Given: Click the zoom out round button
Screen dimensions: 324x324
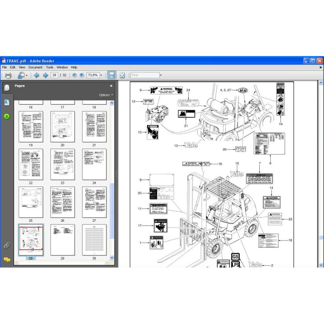Looking at the screenshot, I should pyautogui.click(x=75, y=75).
